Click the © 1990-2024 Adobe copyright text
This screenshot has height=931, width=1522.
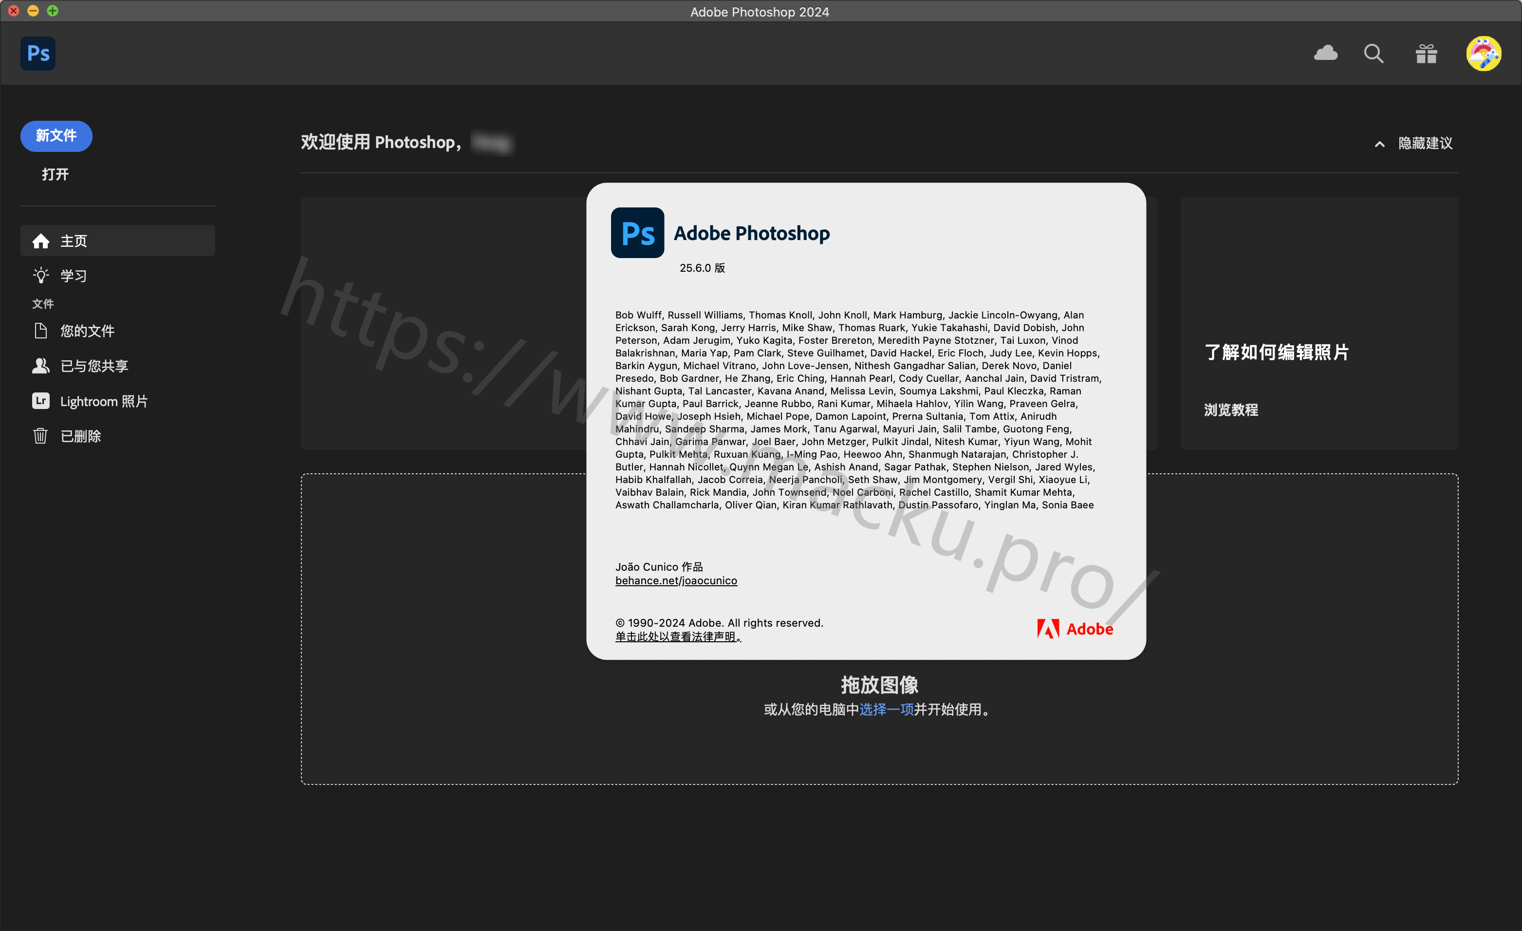pyautogui.click(x=719, y=623)
